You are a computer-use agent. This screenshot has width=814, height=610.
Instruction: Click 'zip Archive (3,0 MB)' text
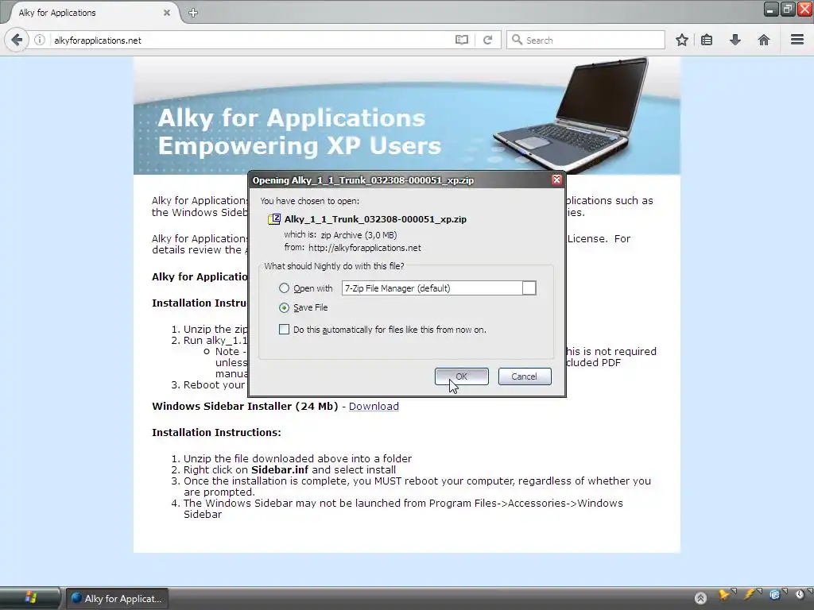tap(359, 235)
